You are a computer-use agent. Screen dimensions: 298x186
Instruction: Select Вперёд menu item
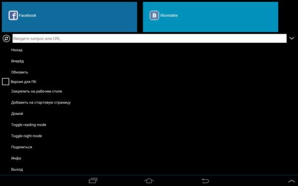pos(17,61)
